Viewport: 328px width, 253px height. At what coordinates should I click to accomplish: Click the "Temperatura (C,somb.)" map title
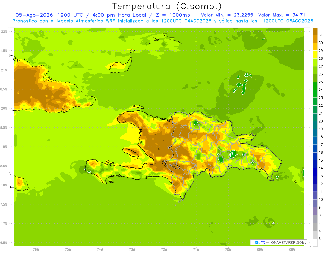166,6
